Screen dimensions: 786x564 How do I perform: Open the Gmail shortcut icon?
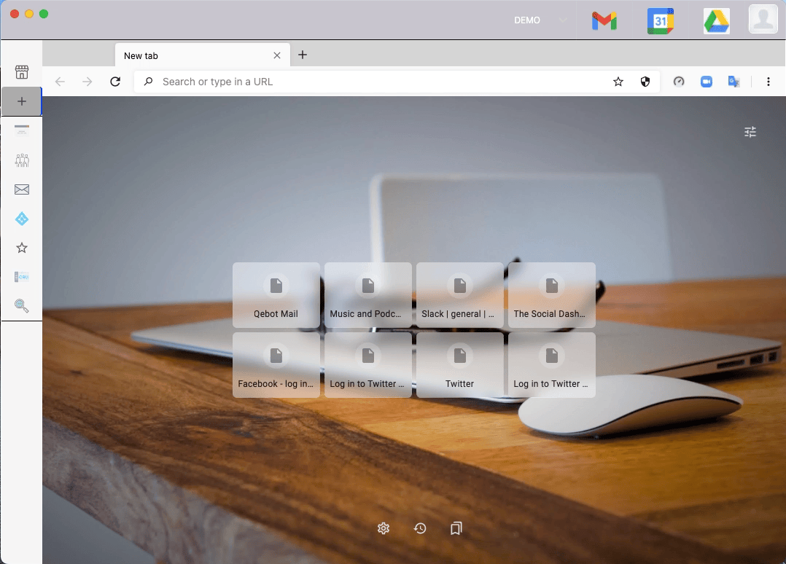tap(604, 21)
